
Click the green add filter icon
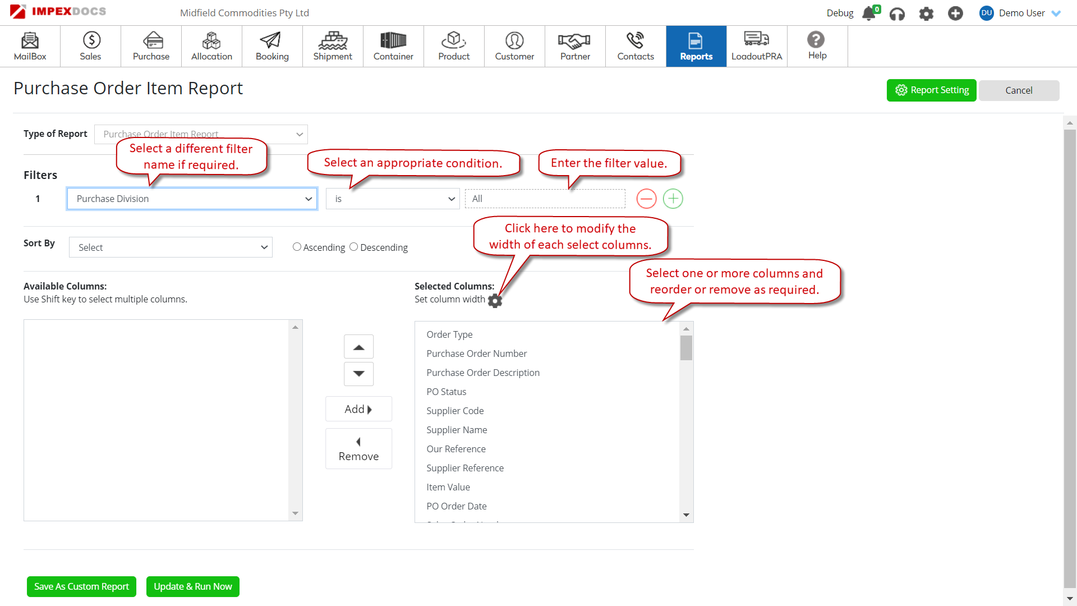(673, 199)
